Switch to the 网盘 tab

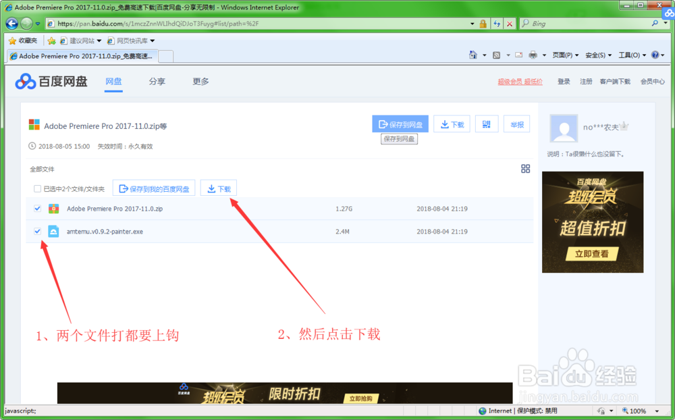[113, 82]
